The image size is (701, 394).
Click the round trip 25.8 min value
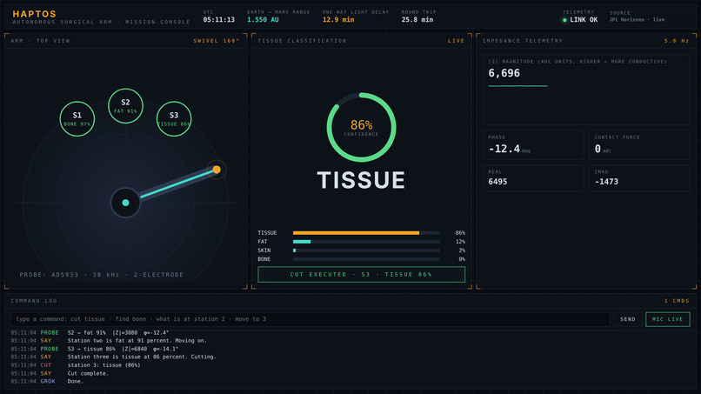(x=417, y=20)
